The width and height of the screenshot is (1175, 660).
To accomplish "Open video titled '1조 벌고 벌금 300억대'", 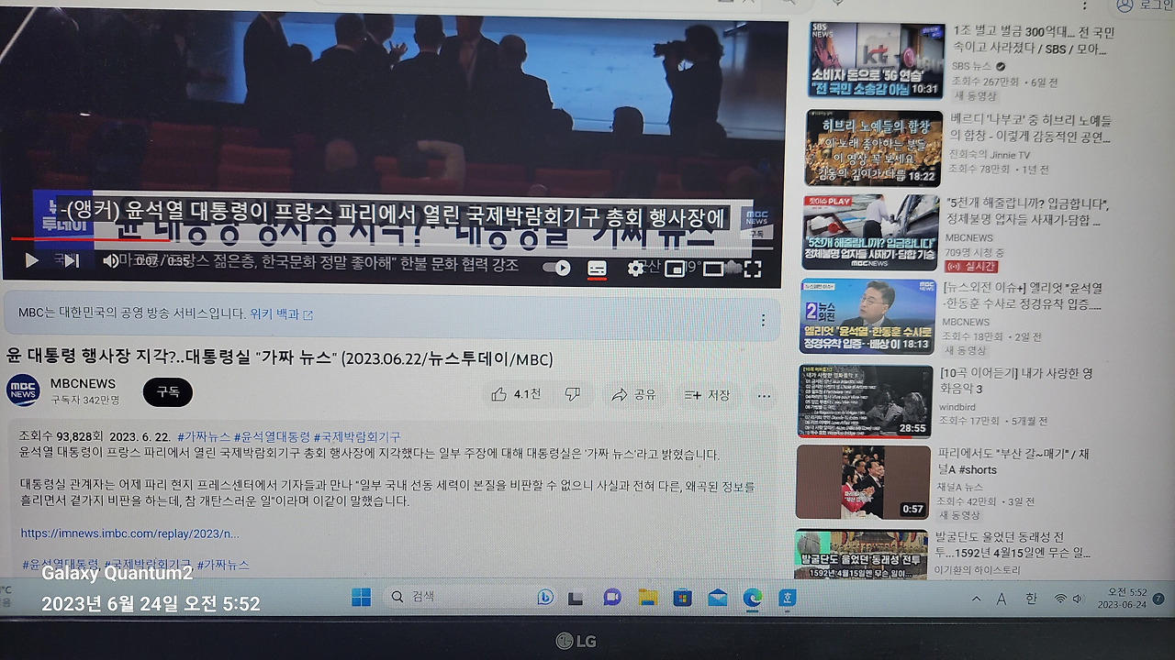I will tap(1034, 40).
